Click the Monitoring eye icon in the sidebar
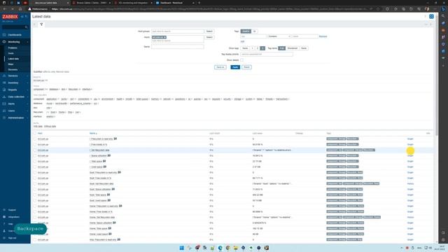 pos(4,42)
